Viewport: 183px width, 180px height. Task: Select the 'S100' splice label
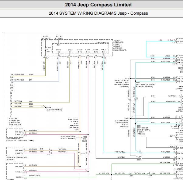tap(138, 83)
